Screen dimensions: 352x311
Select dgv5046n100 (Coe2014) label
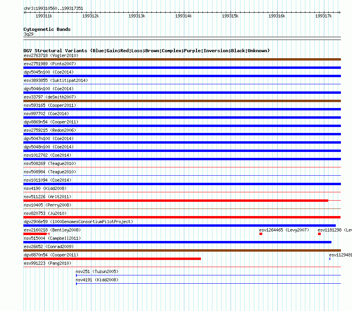pos(49,89)
